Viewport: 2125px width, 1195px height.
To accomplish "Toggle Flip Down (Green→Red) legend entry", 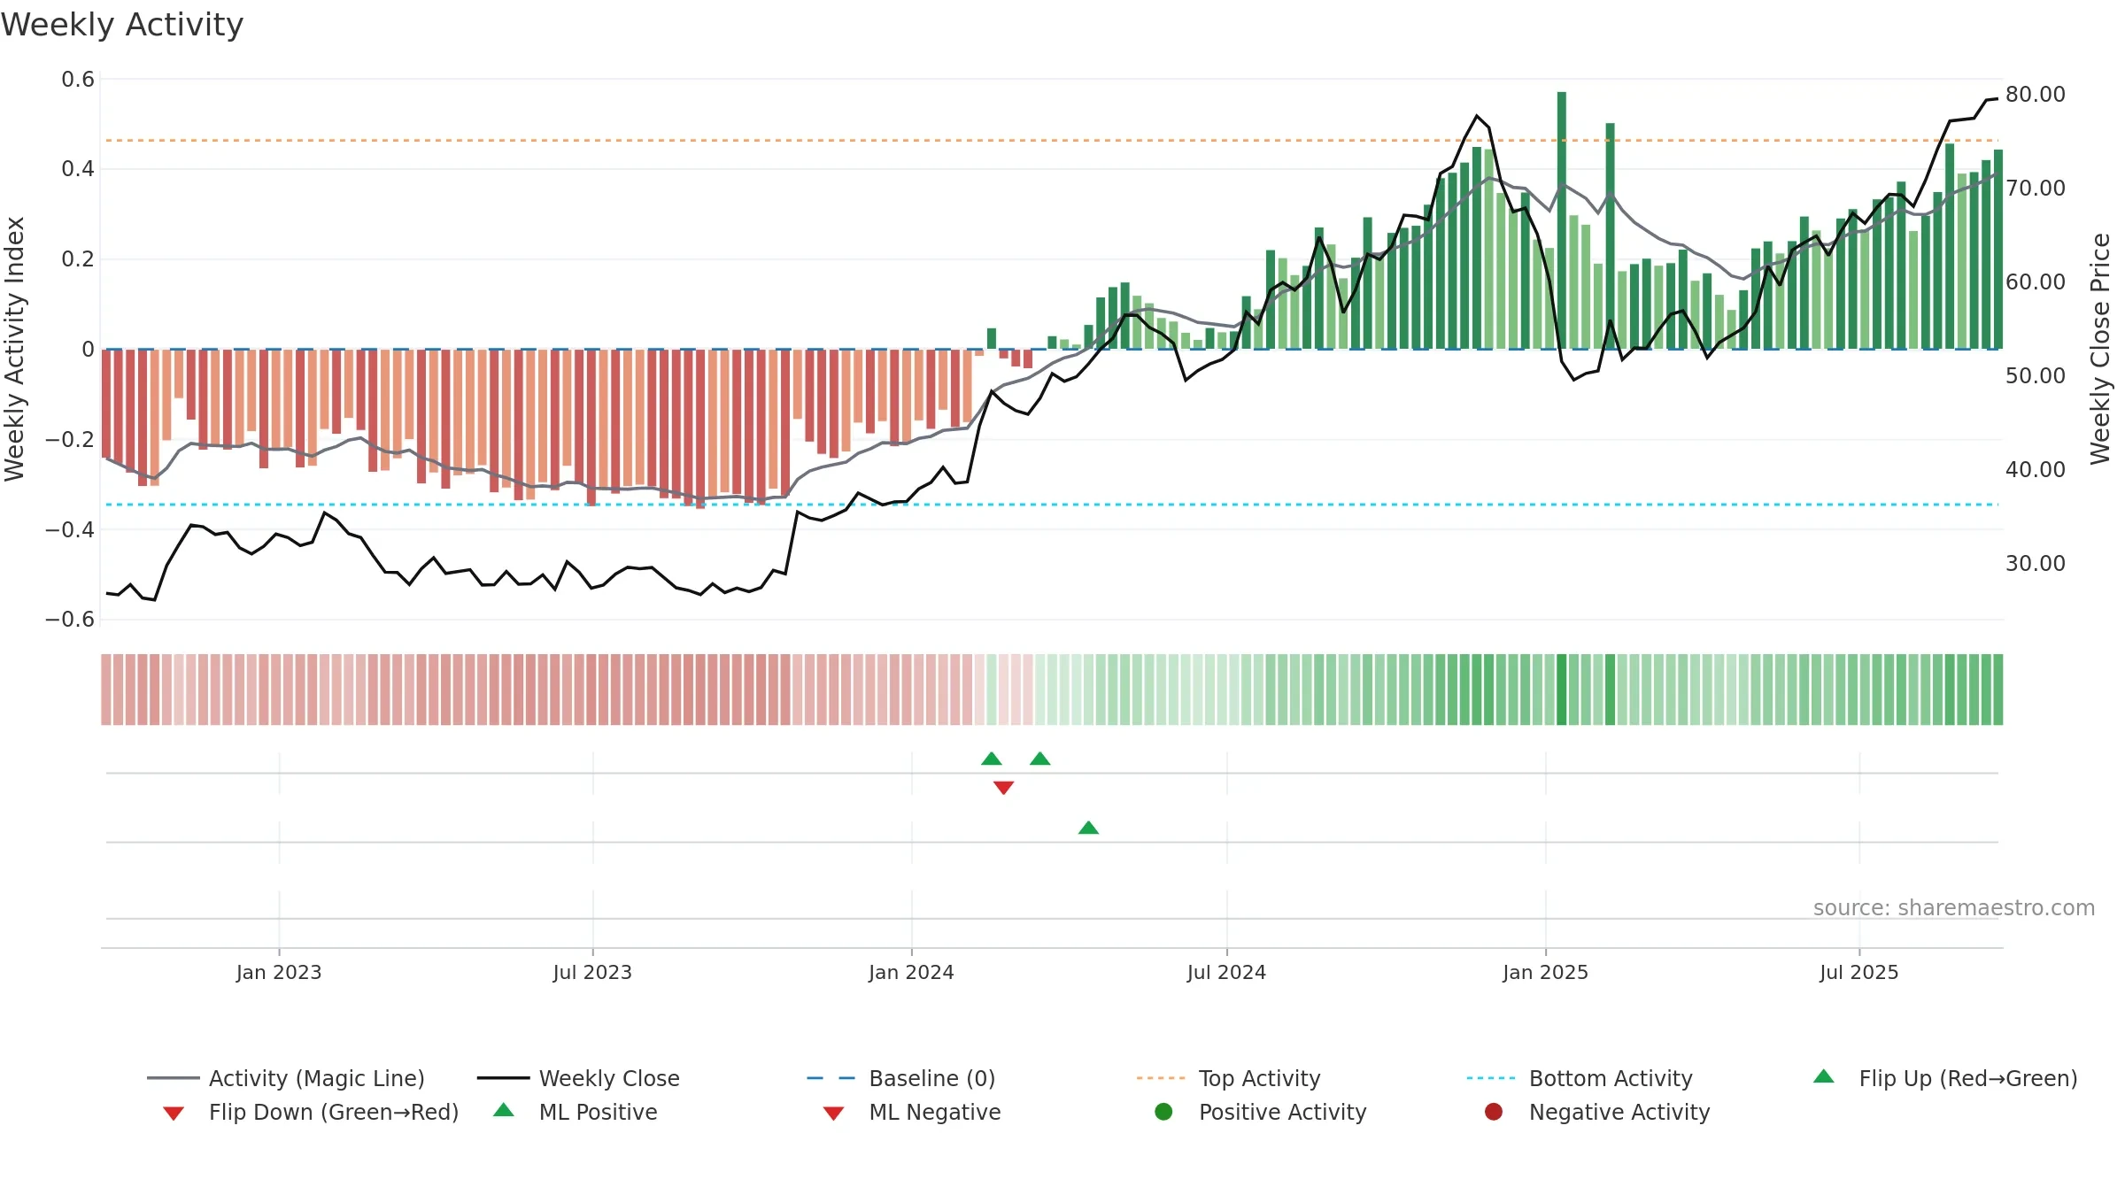I will (310, 1112).
